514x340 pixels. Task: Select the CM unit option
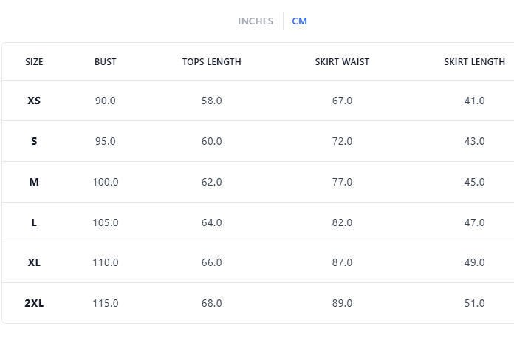point(299,21)
